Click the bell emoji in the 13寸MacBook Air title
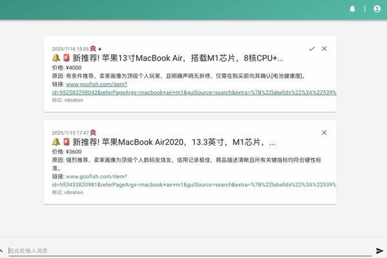387x258 pixels. click(x=56, y=58)
